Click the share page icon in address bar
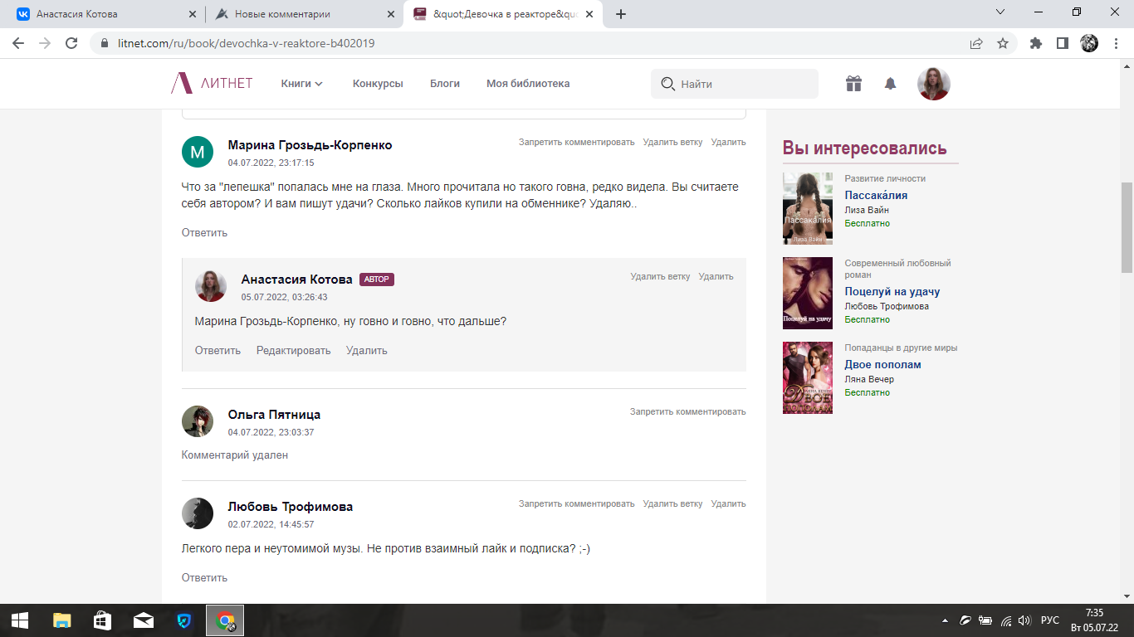The width and height of the screenshot is (1134, 637). [x=976, y=43]
